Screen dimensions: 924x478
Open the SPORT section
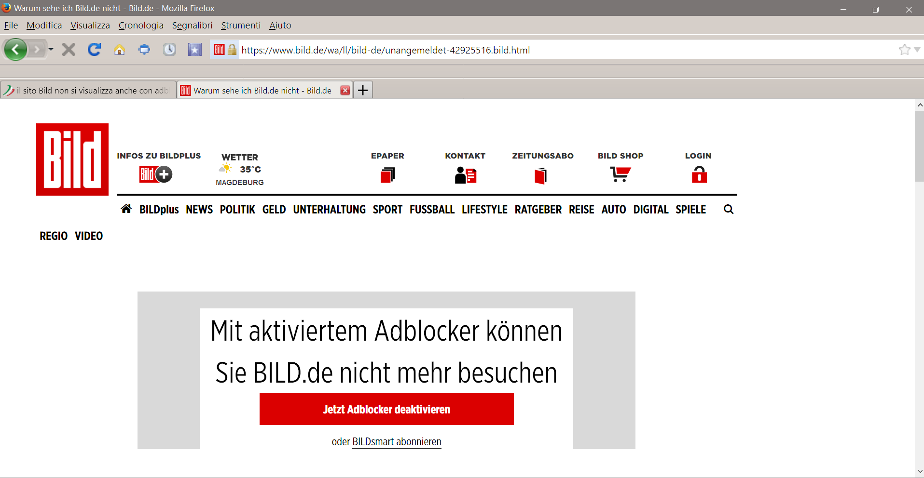(387, 210)
